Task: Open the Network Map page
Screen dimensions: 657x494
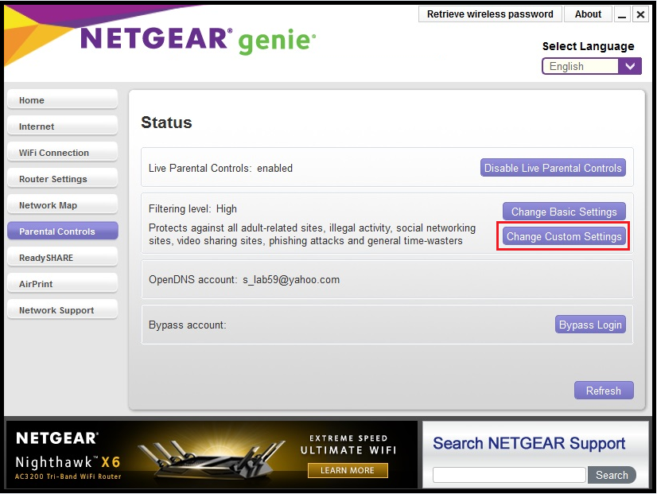Action: tap(62, 205)
